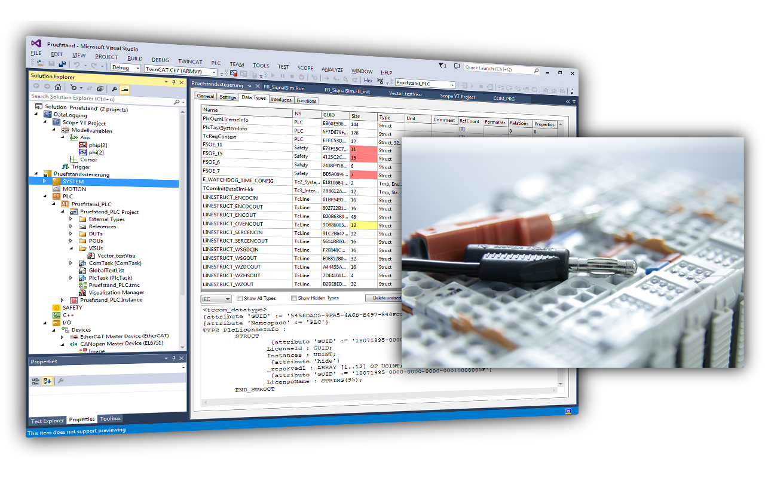Select the LINESTRUCT_OVENCOUT table row name
Viewport: 765px width, 478px height.
[232, 224]
